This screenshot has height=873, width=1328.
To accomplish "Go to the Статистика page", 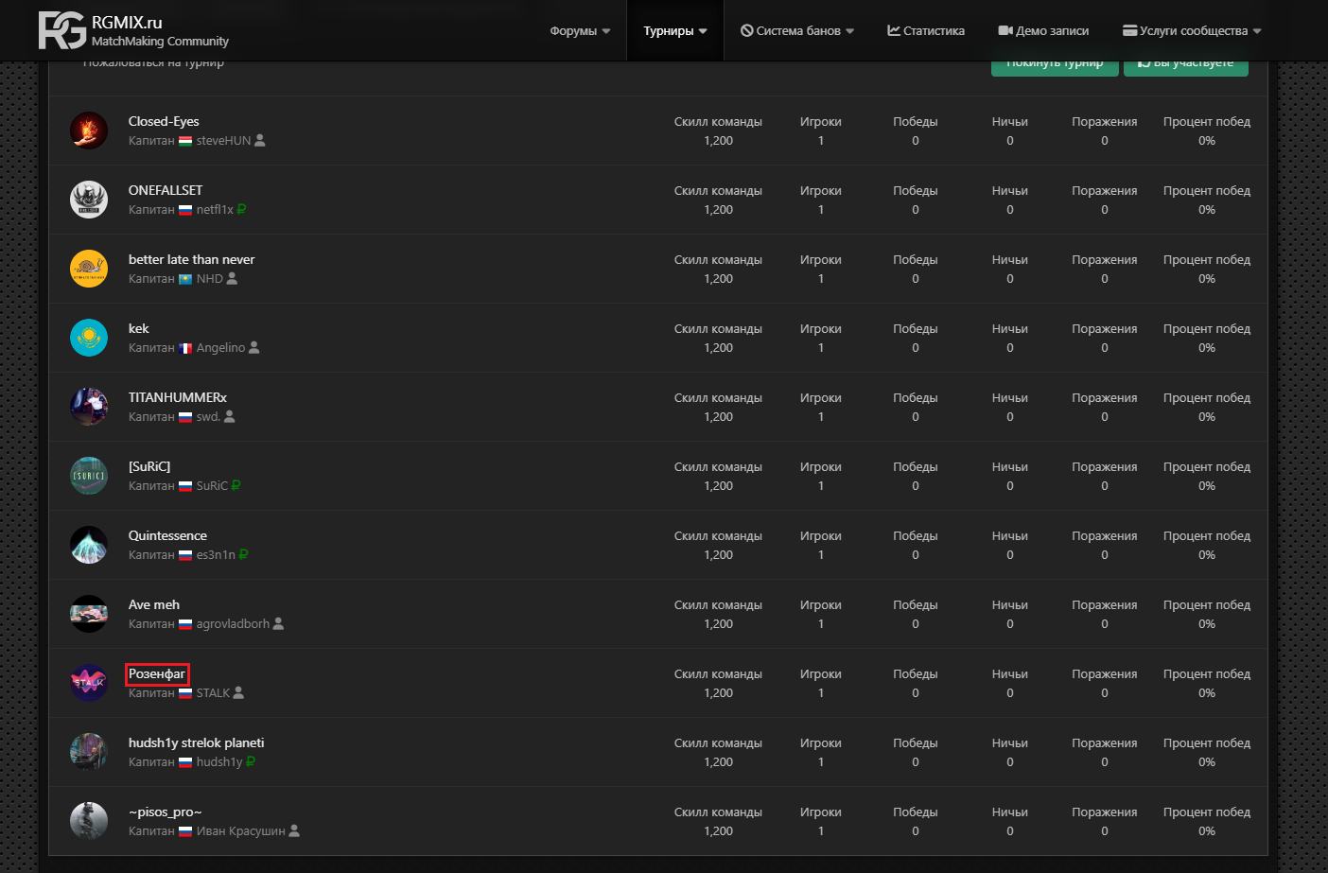I will point(926,31).
